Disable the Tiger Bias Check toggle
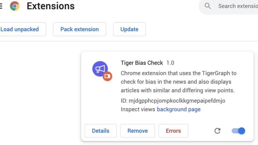Screen dimensions: 258x145 [x=238, y=131]
